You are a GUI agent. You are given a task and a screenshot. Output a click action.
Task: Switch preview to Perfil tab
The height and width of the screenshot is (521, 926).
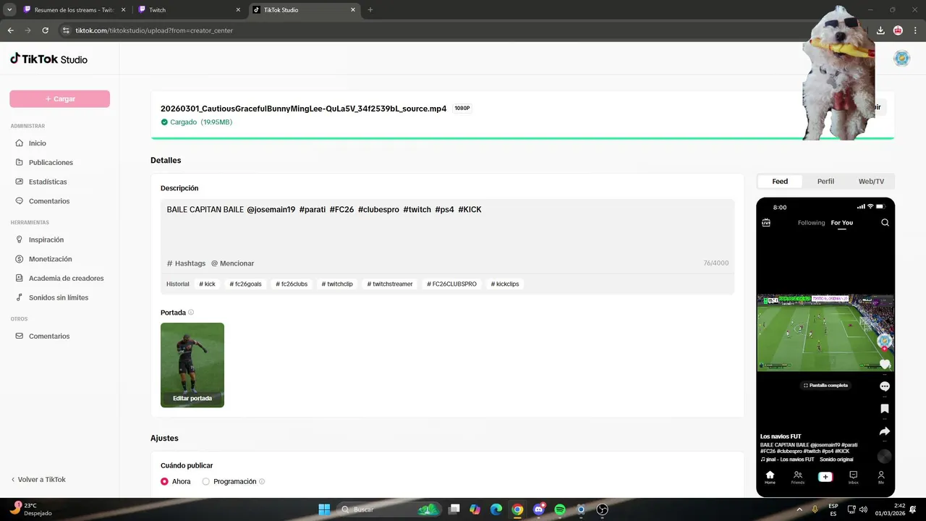[x=825, y=182]
